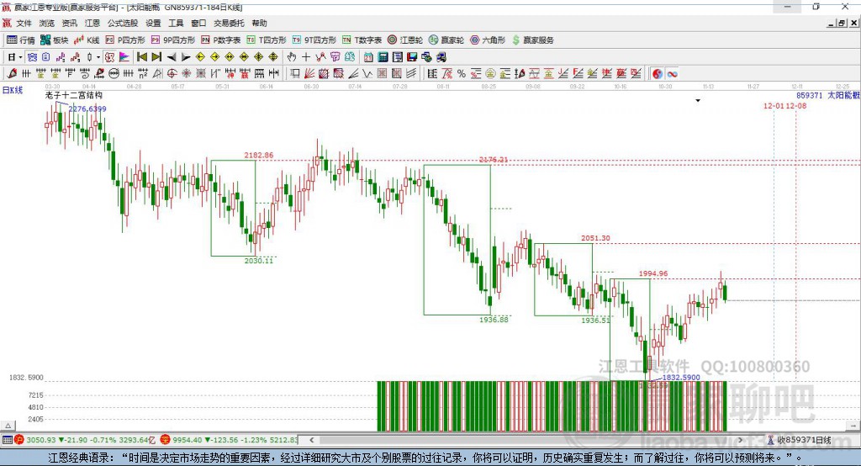Open the 公式选股 menu
This screenshot has width=861, height=466.
(x=123, y=23)
